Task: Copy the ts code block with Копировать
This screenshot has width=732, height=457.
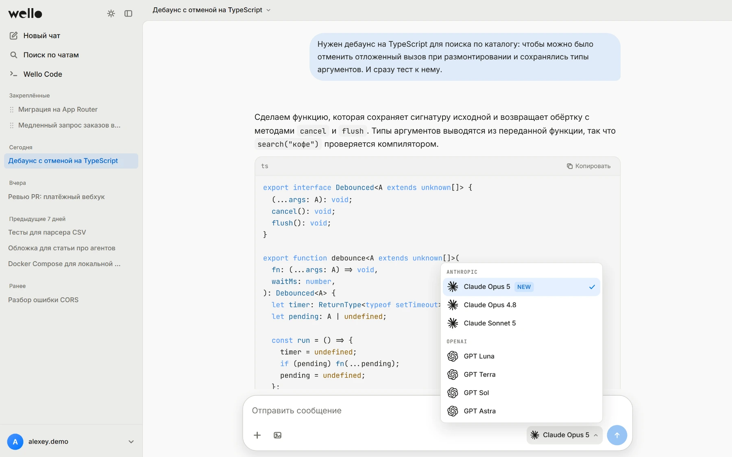Action: (x=588, y=166)
